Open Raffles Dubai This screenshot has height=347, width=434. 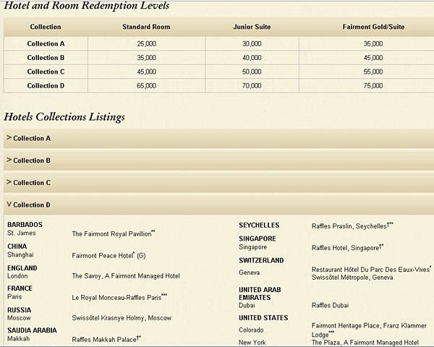330,305
